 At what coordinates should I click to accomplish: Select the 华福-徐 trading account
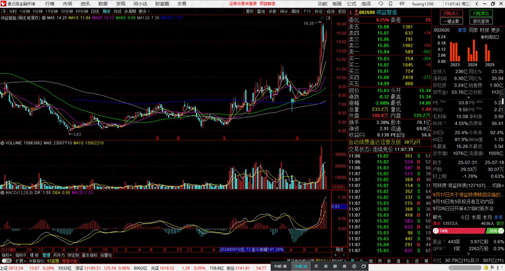click(301, 266)
